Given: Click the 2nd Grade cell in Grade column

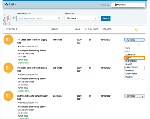Looking at the screenshot, I should [58, 96].
